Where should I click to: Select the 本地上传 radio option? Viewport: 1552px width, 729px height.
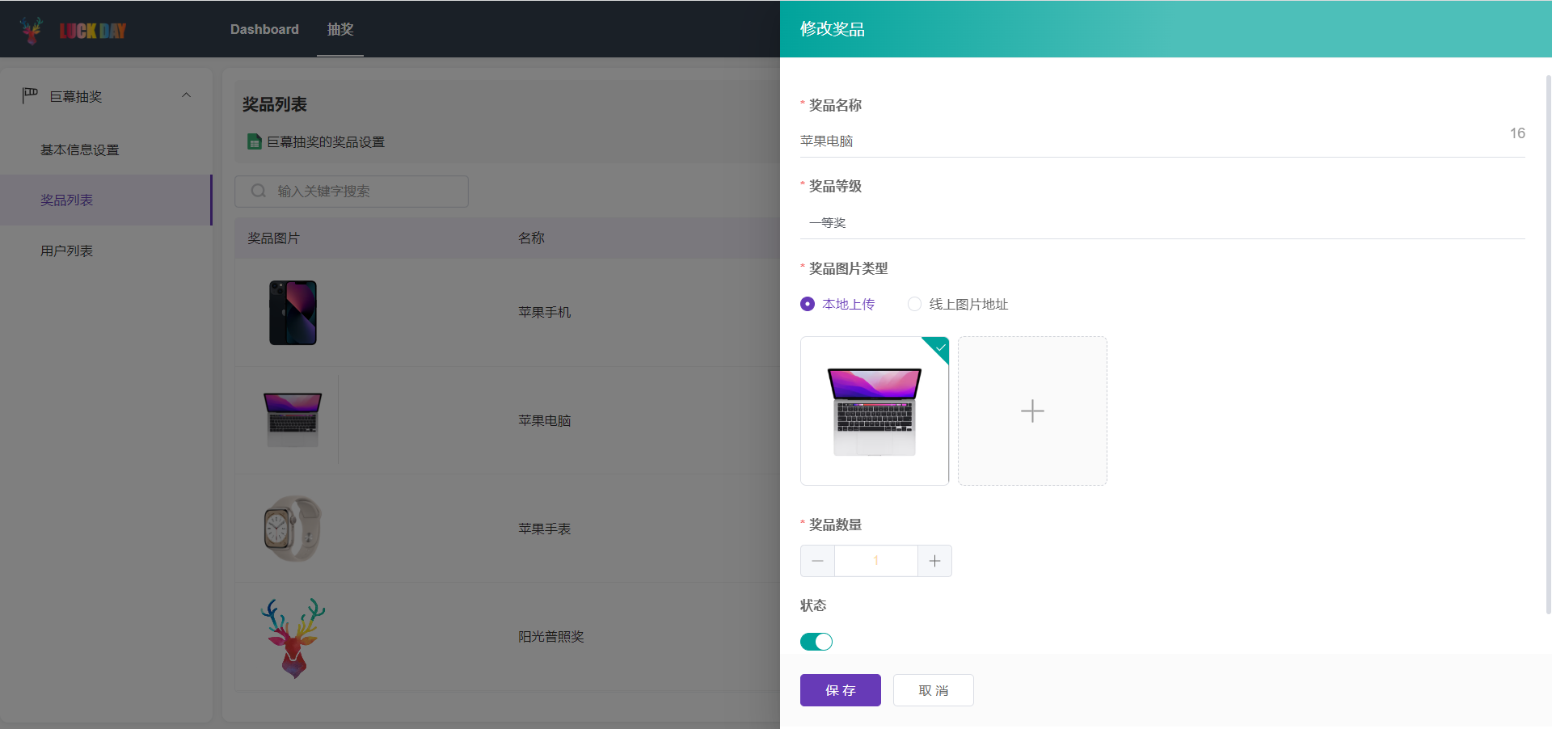click(x=808, y=304)
